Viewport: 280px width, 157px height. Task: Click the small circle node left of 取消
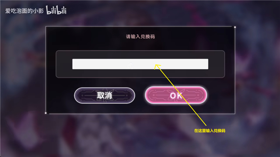[x=82, y=95]
